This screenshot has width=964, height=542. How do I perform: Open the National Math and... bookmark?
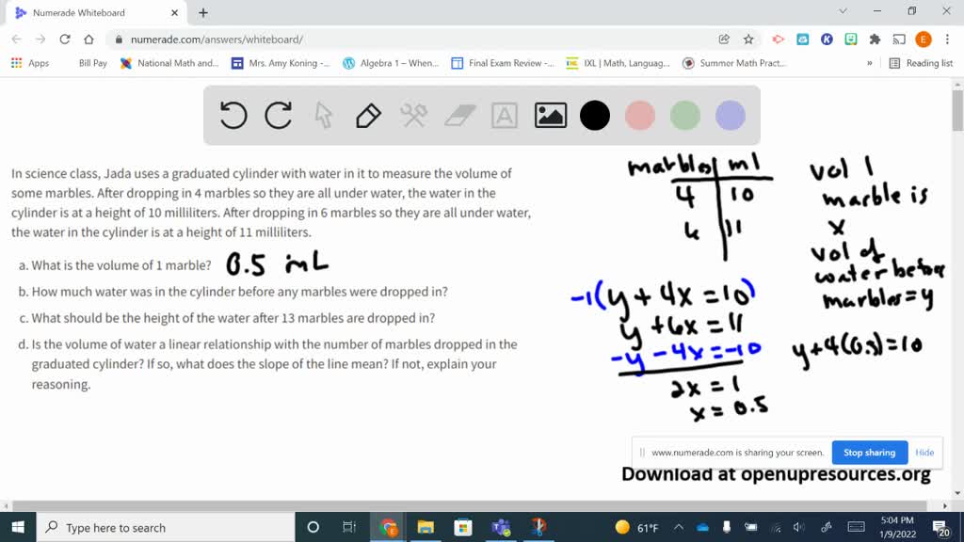[169, 63]
